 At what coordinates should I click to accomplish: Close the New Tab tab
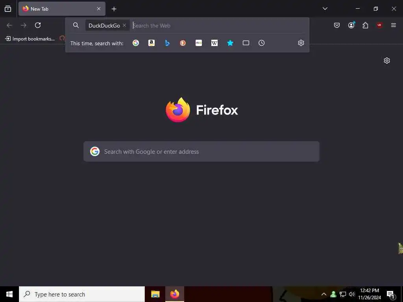[x=99, y=9]
